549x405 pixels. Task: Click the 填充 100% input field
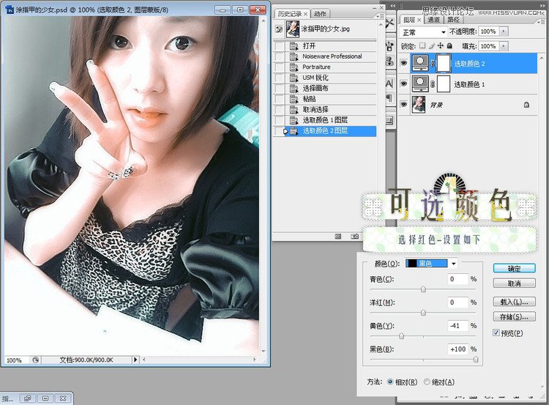pyautogui.click(x=489, y=46)
